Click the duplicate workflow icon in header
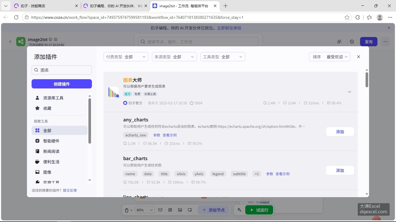The image size is (396, 222). [x=339, y=42]
